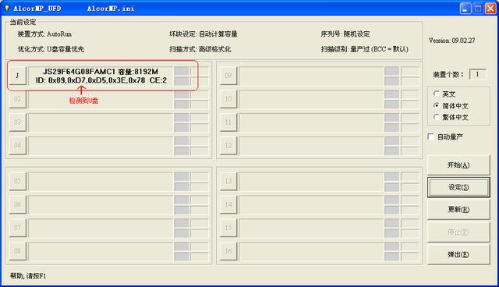Select the English (英文) language radio
This screenshot has height=287, width=499.
tap(437, 94)
